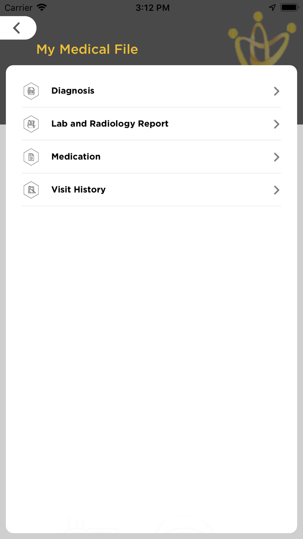The image size is (303, 539).
Task: Tap the My Medical File title
Action: click(87, 49)
